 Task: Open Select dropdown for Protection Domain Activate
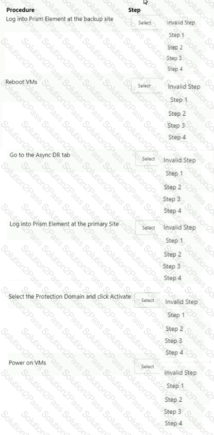147,300
